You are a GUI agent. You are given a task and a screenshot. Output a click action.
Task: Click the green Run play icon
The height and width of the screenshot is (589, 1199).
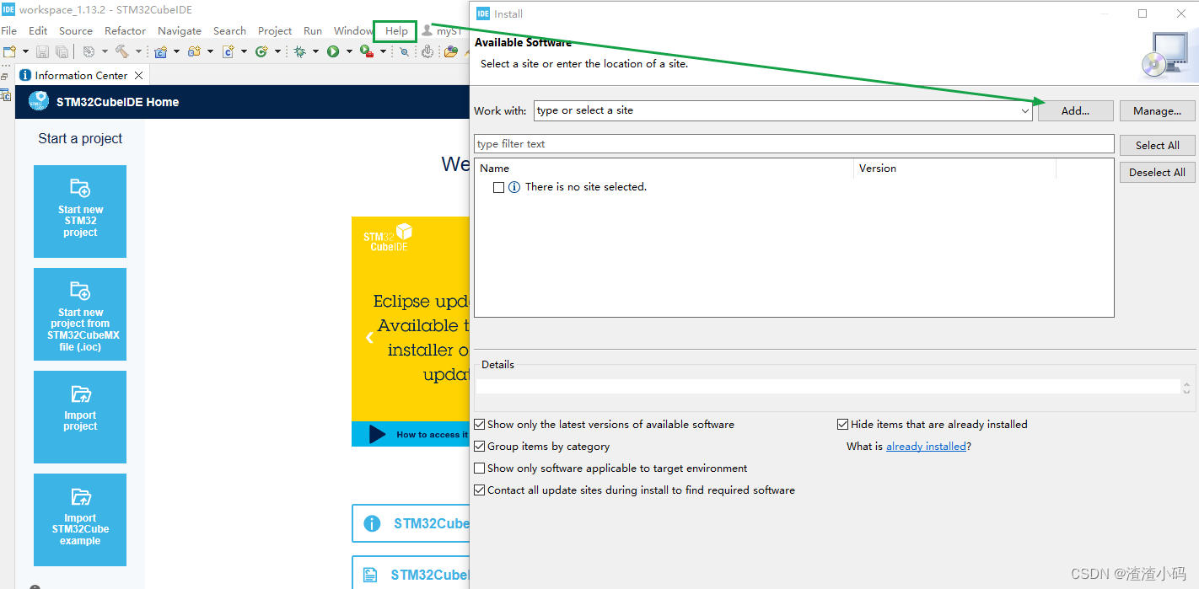(333, 51)
